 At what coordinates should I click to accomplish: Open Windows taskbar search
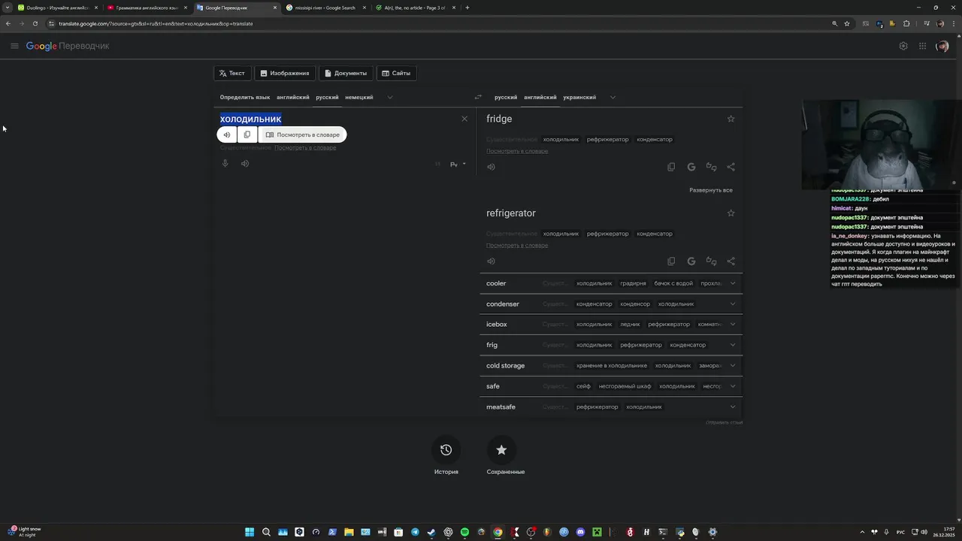(x=266, y=532)
